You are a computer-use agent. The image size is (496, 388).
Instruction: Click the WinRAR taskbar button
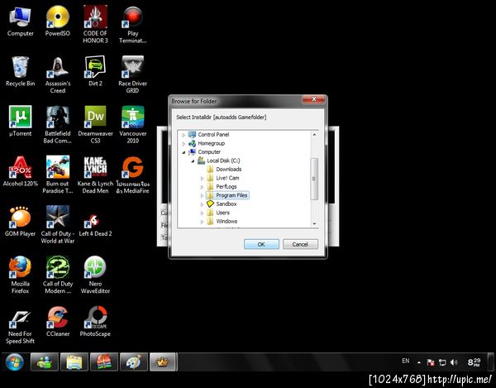(104, 362)
